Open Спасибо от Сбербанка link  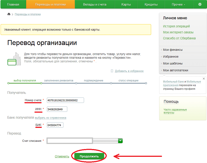click(179, 38)
